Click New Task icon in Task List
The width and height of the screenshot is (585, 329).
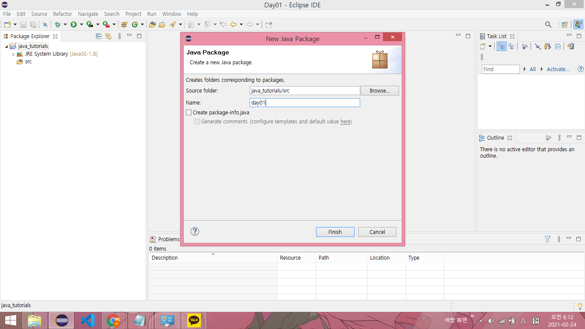pos(483,46)
